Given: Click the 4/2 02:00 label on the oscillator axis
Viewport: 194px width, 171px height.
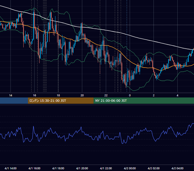Looking at the screenshot, I should (154, 168).
